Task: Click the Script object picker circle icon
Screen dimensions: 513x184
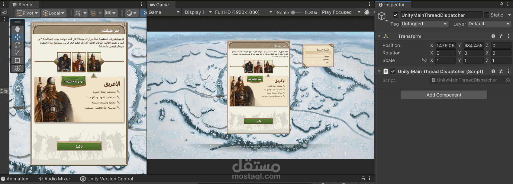Action: coord(508,80)
